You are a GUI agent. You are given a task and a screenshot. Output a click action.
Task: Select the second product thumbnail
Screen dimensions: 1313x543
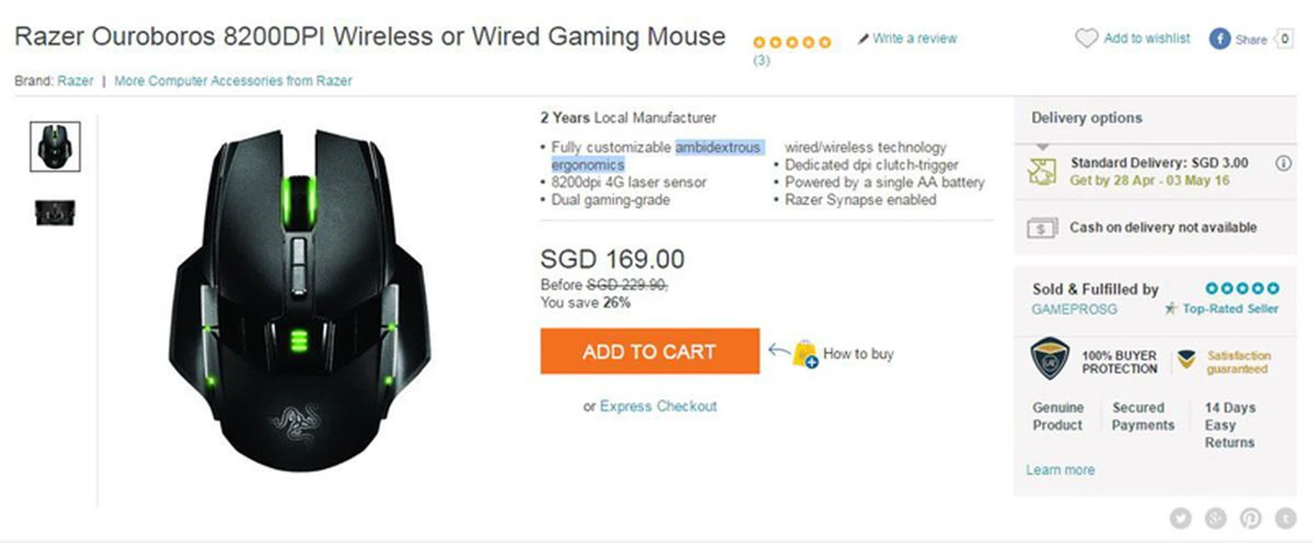pyautogui.click(x=55, y=213)
